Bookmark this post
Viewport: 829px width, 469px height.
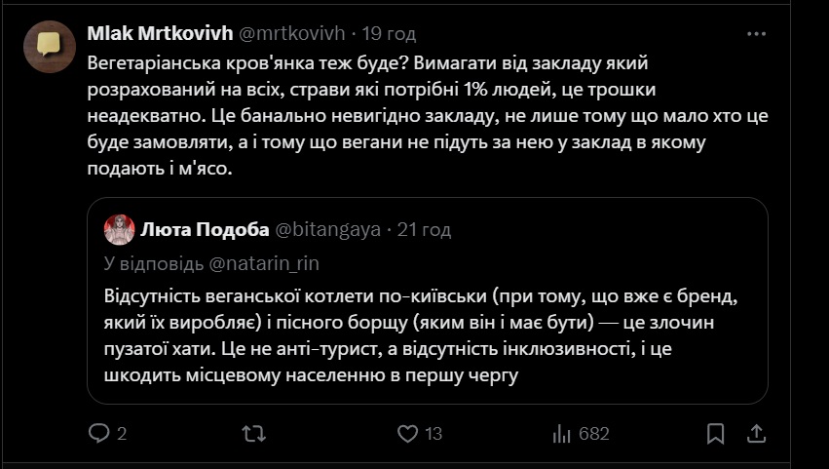click(x=715, y=433)
